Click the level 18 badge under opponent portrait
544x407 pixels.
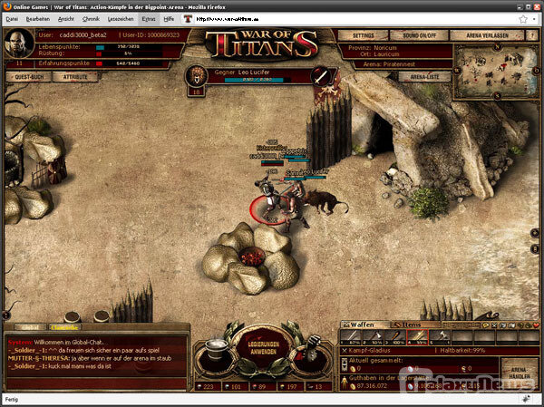[x=196, y=92]
